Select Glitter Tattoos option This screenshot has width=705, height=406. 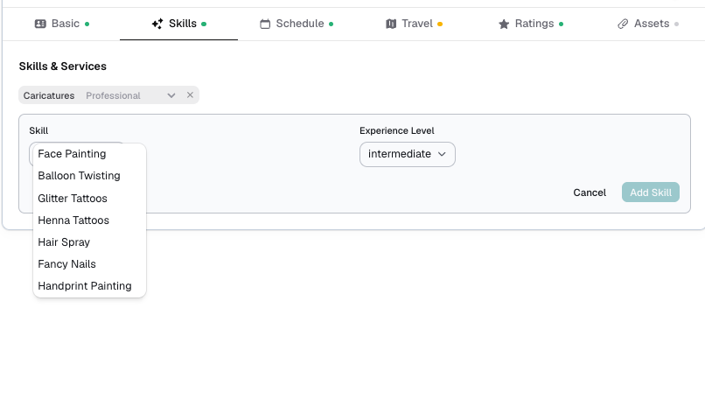coord(89,199)
